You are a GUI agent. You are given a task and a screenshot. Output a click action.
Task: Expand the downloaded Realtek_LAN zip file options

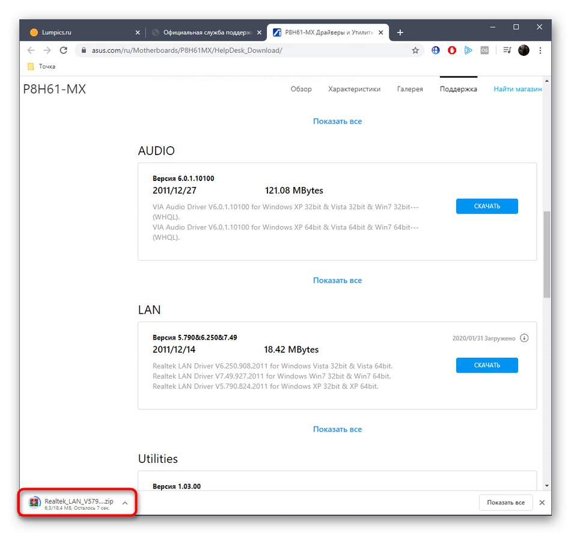tap(124, 503)
